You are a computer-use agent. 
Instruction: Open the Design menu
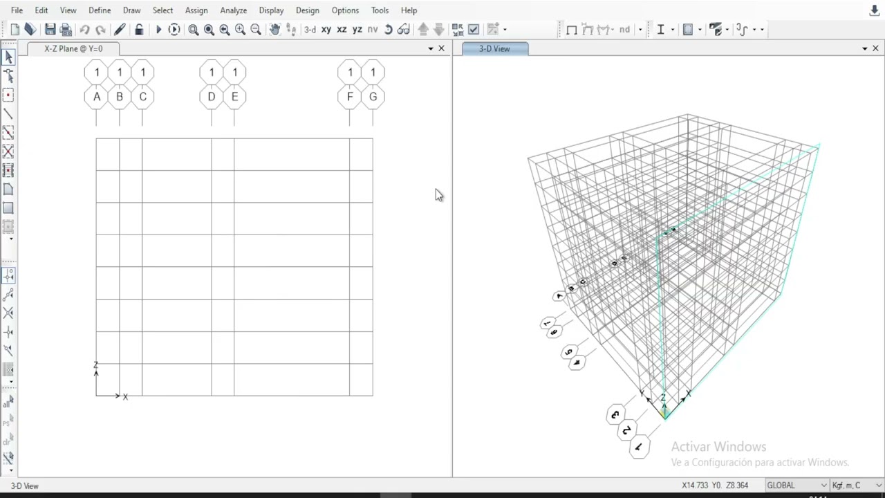tap(307, 10)
